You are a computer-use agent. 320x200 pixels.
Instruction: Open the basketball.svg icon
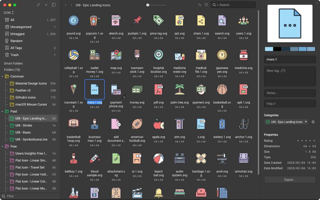(222, 89)
